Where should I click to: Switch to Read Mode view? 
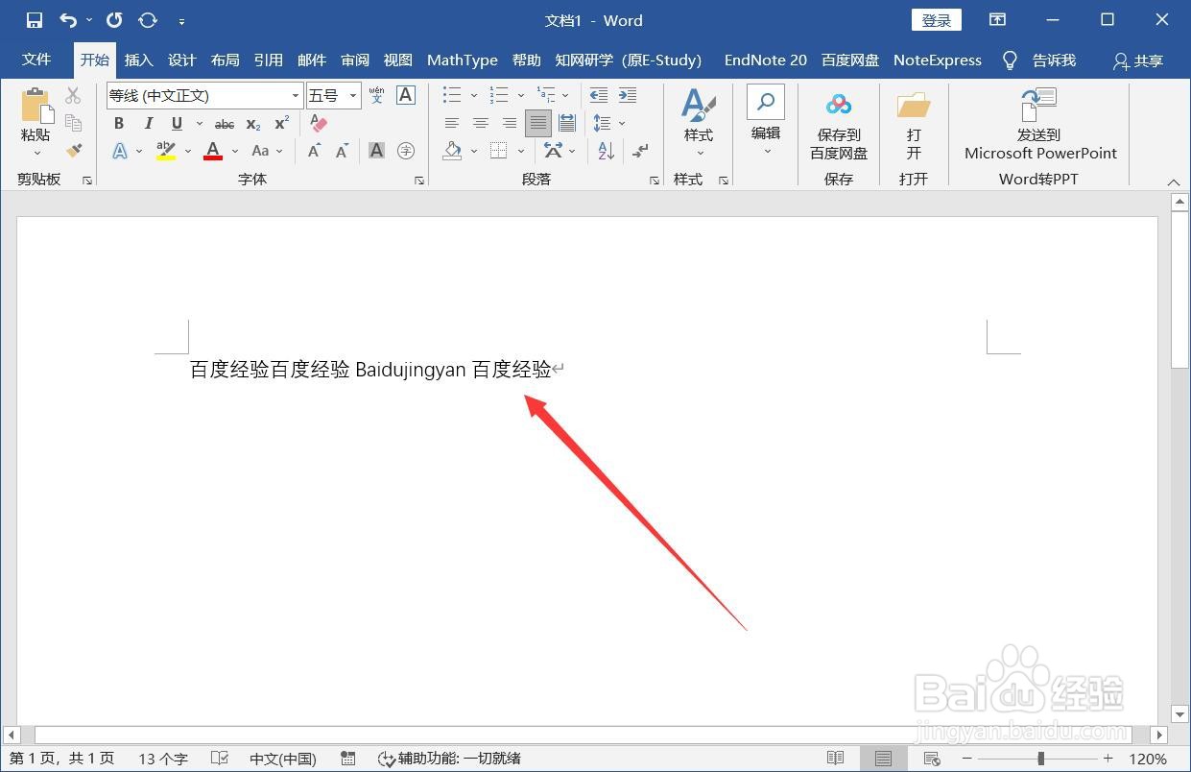tap(835, 759)
